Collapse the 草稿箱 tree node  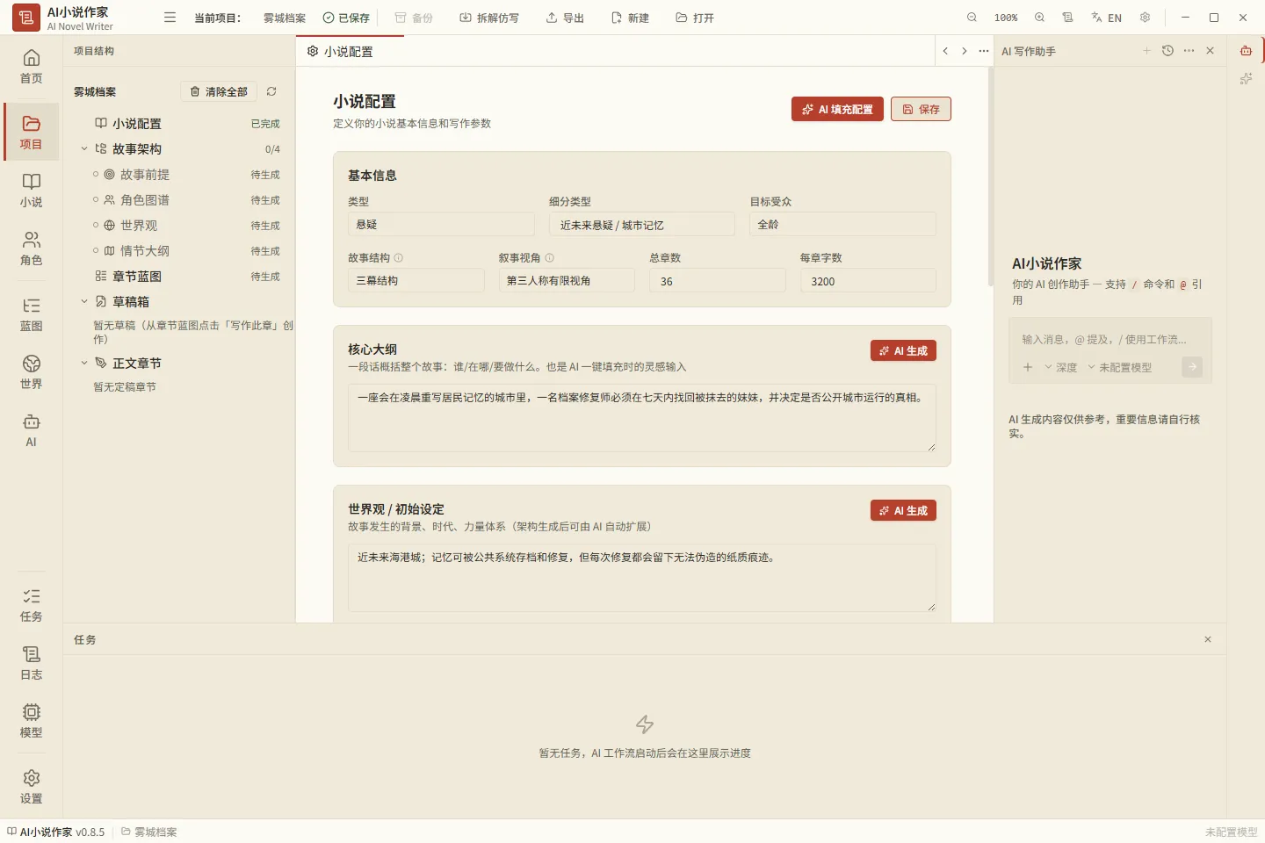[84, 302]
